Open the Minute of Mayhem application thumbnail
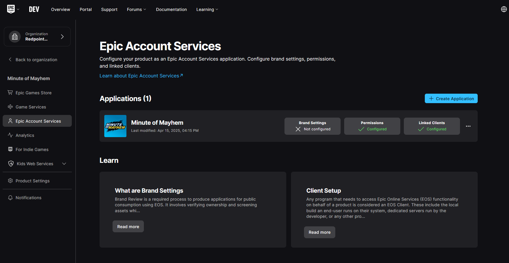 (115, 126)
